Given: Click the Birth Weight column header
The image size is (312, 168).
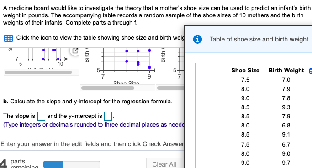Looking at the screenshot, I should pyautogui.click(x=286, y=71).
